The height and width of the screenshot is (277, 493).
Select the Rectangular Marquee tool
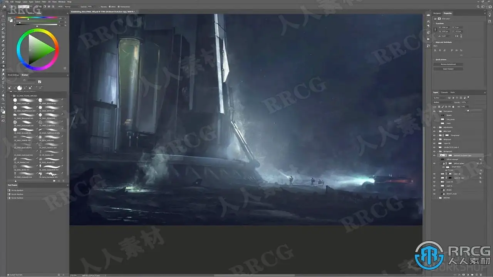[3, 20]
